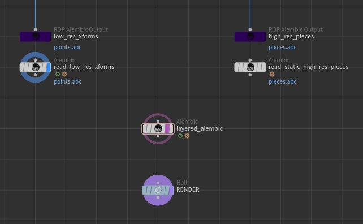363x224 pixels.
Task: Click green time-dependent badge under read_low_res_xforms
Action: [58, 74]
